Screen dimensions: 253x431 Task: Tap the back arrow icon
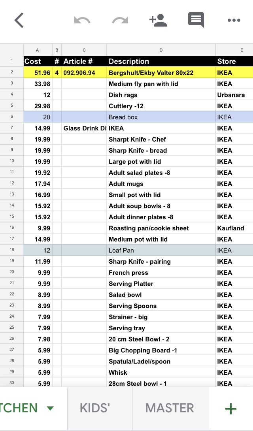tap(19, 20)
